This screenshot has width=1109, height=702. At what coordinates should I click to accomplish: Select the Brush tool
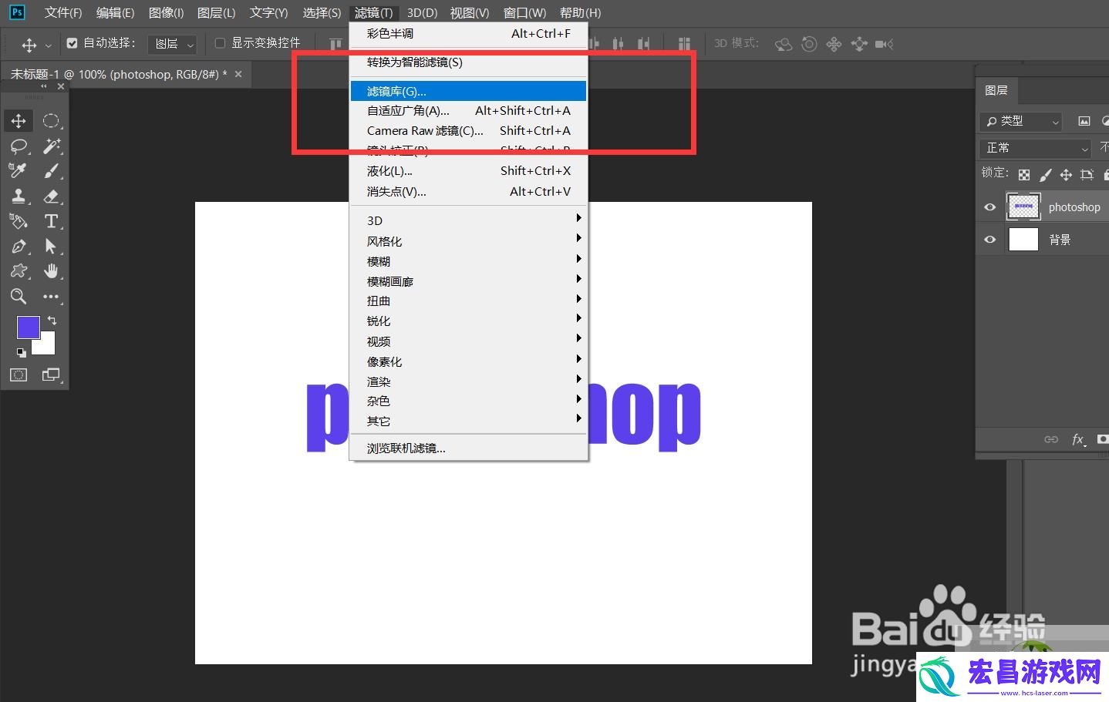pos(51,170)
